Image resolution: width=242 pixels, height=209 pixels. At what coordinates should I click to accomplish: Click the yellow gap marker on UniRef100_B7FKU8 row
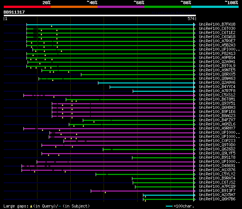51,26
